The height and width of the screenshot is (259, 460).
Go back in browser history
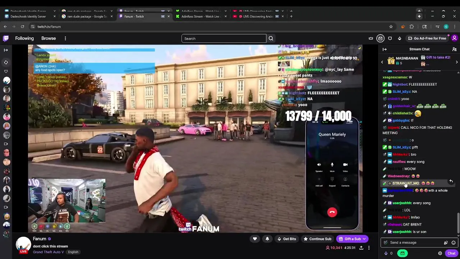(5, 27)
